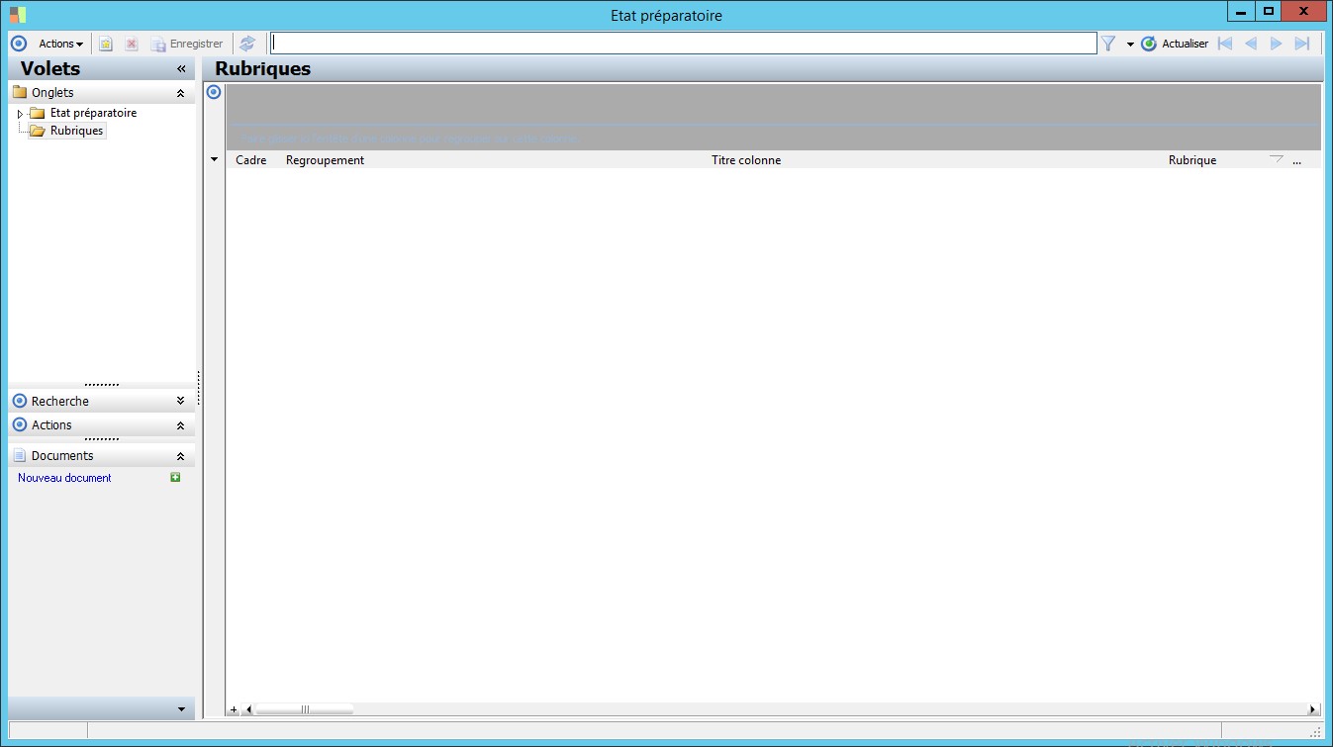Image resolution: width=1333 pixels, height=747 pixels.
Task: Click the blue double-arrow refresh icon
Action: coord(247,44)
